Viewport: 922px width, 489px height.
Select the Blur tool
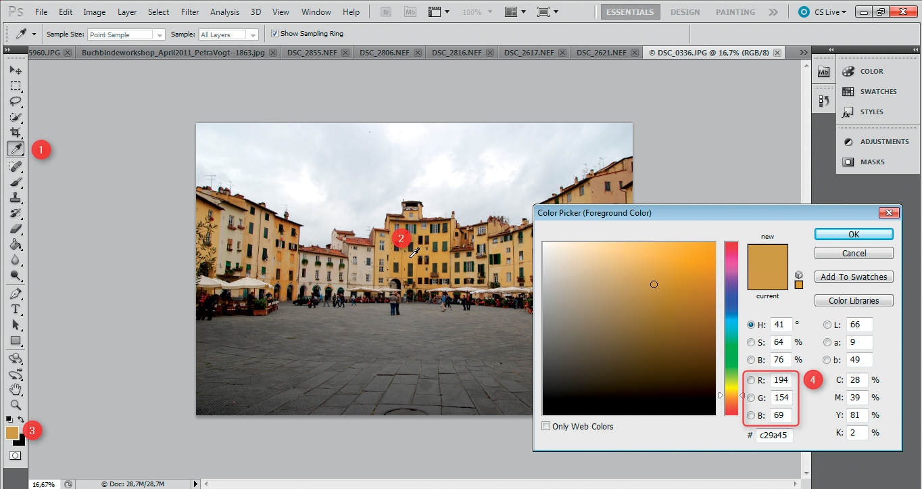coord(16,260)
